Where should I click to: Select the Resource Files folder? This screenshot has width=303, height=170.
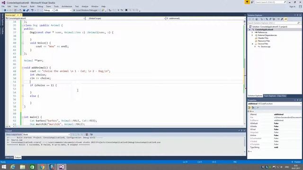[264, 41]
